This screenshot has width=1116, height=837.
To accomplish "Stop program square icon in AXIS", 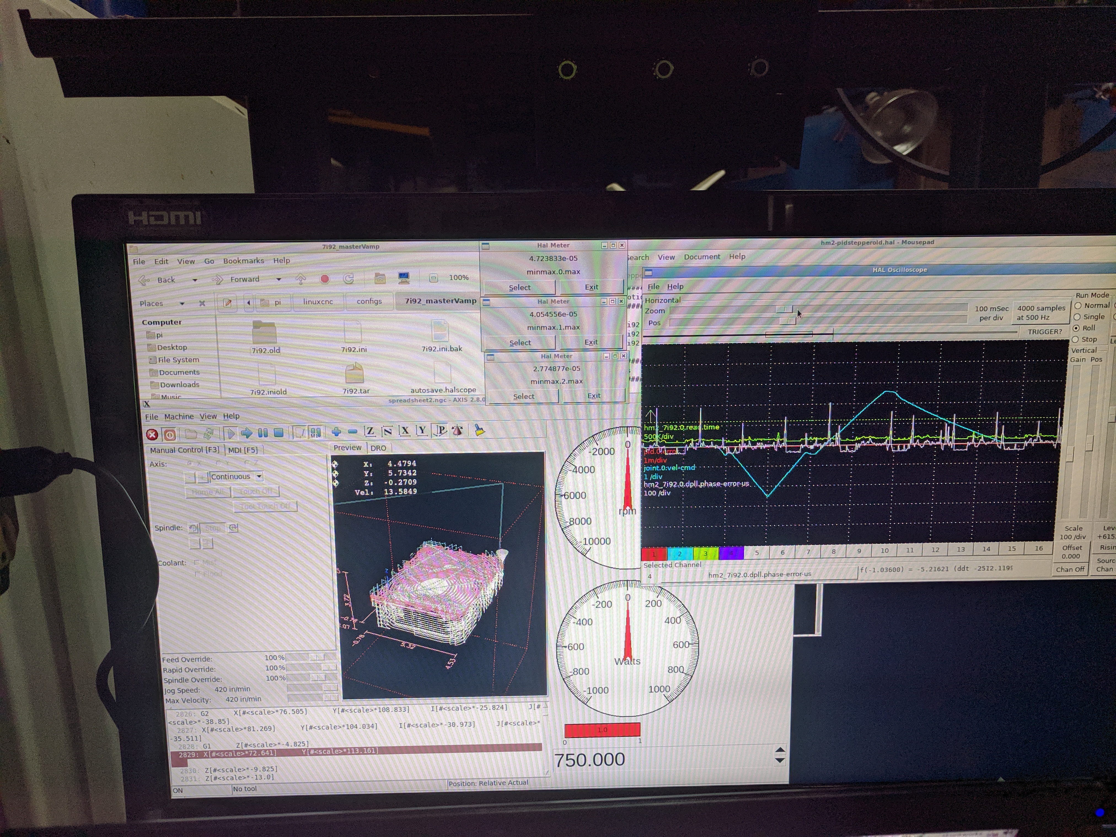I will click(278, 432).
